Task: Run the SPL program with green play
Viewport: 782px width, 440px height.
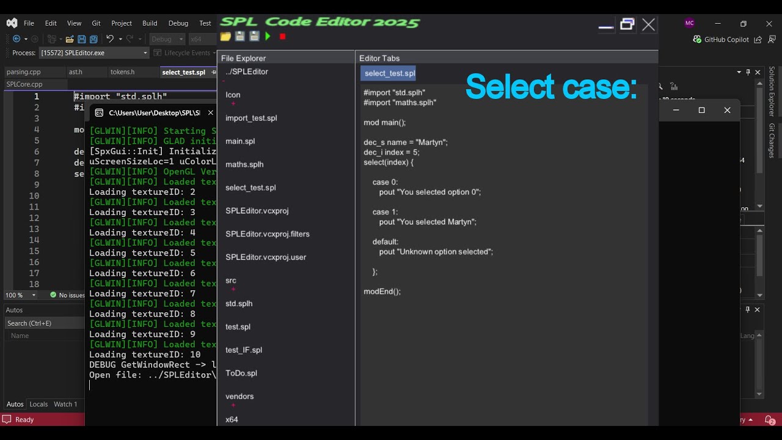Action: point(268,37)
